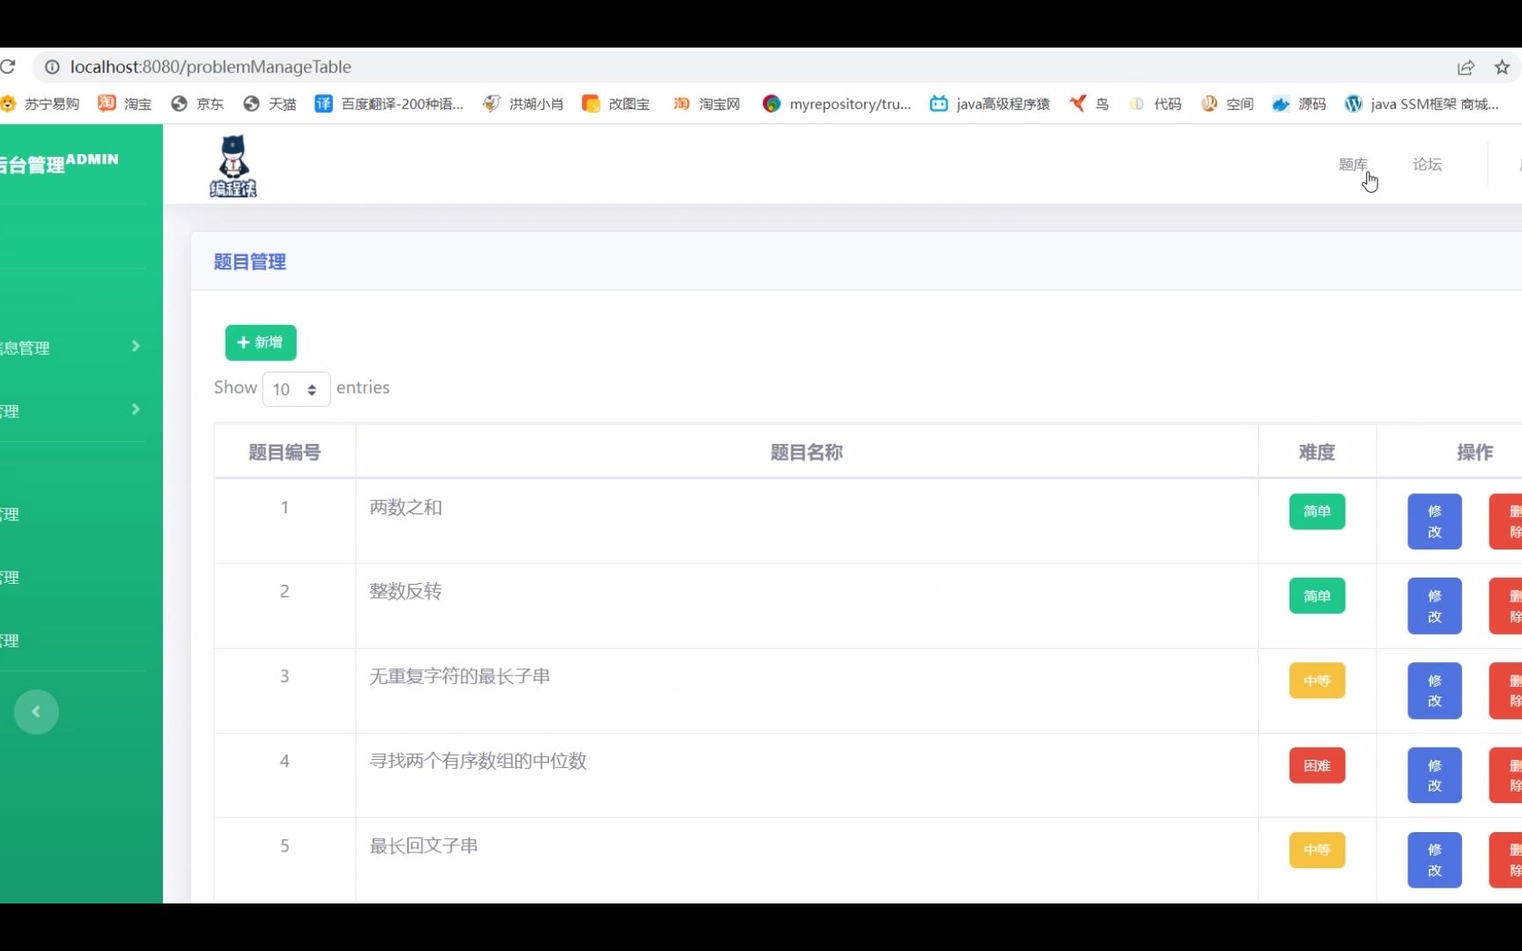Collapse the sidebar with the circular chevron
The image size is (1522, 951).
[x=36, y=711]
